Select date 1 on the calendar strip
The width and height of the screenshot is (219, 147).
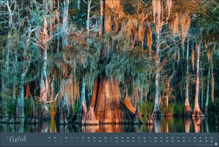point(49,141)
